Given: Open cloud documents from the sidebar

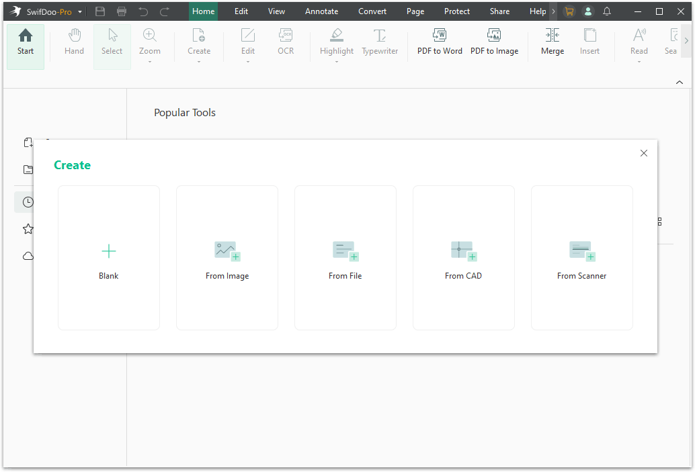Looking at the screenshot, I should 28,256.
